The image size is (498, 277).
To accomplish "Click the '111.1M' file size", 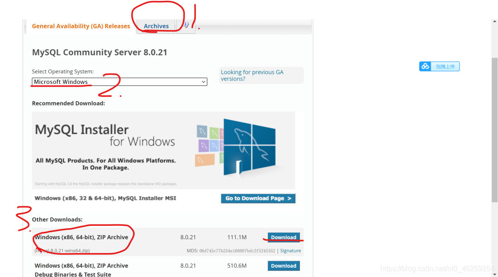I will tap(237, 237).
